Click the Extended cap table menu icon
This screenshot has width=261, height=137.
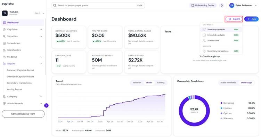204,35
